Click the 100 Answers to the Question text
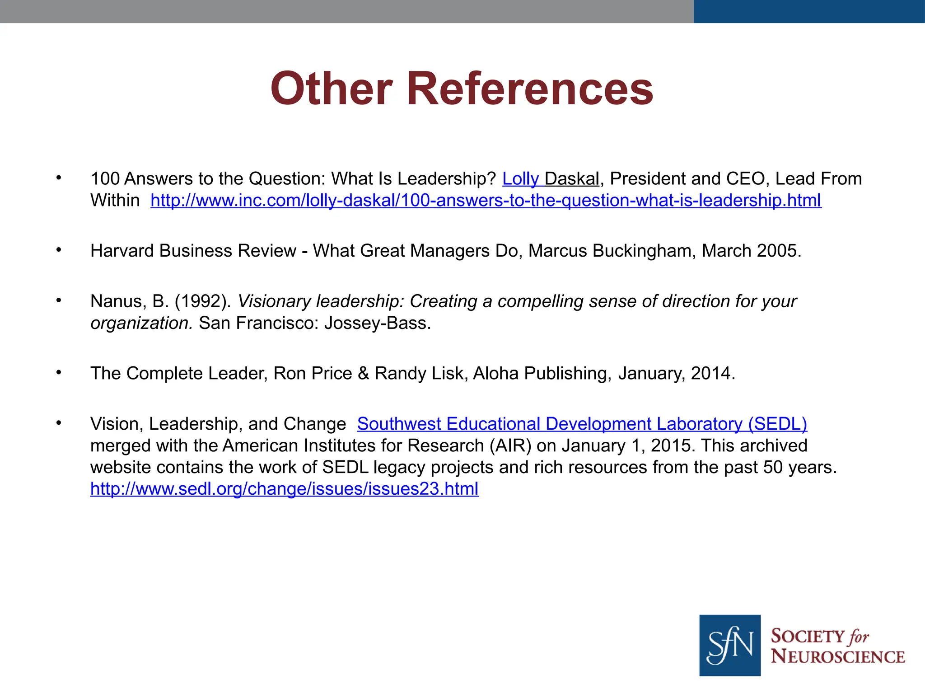The image size is (925, 694). coord(293,179)
